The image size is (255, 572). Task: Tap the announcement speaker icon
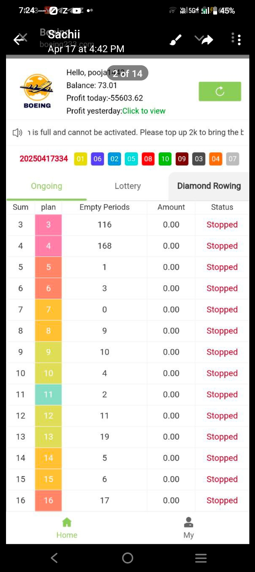pos(17,133)
